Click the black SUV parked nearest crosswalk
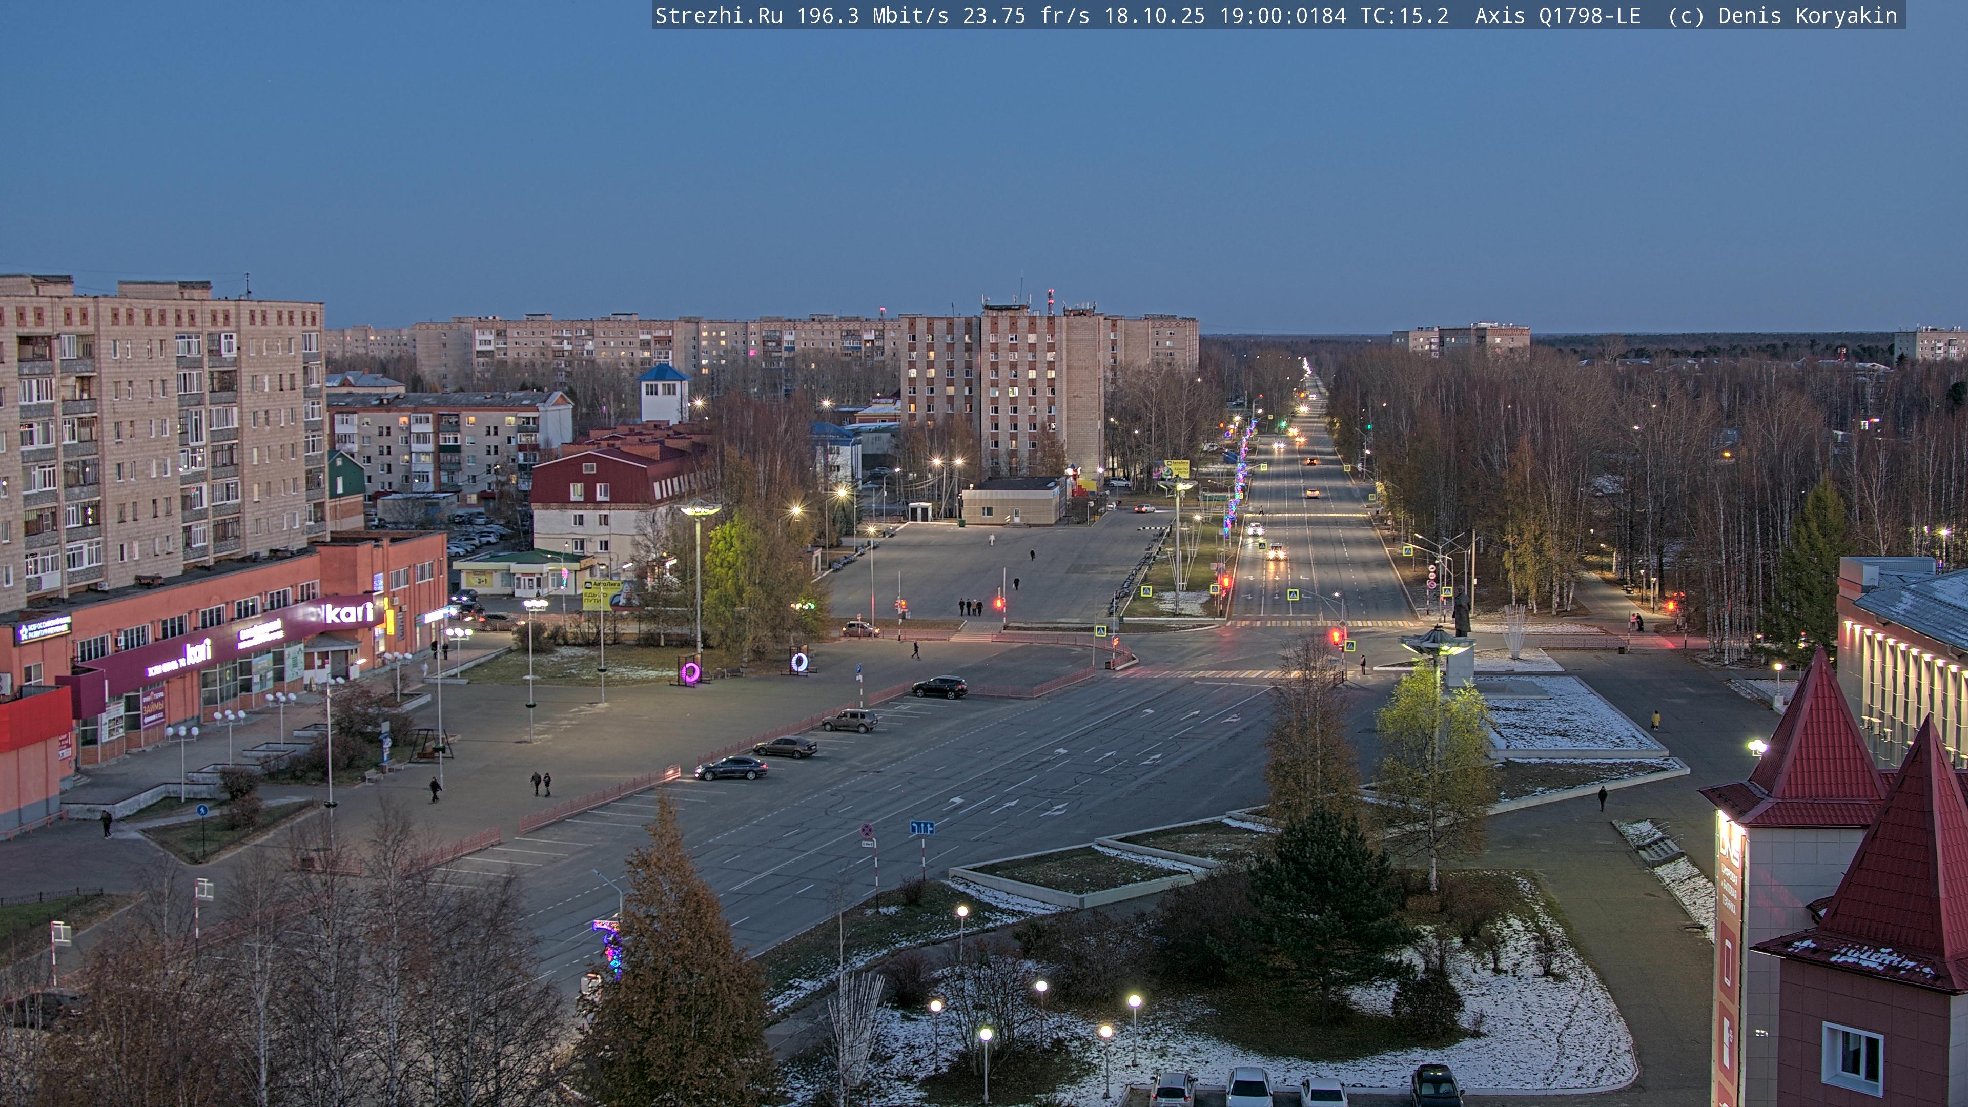This screenshot has height=1107, width=1968. click(x=940, y=687)
